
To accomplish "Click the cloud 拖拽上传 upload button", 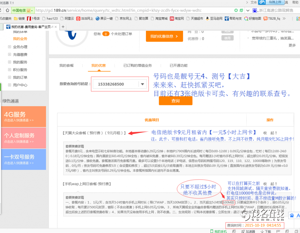I will 271,2.
